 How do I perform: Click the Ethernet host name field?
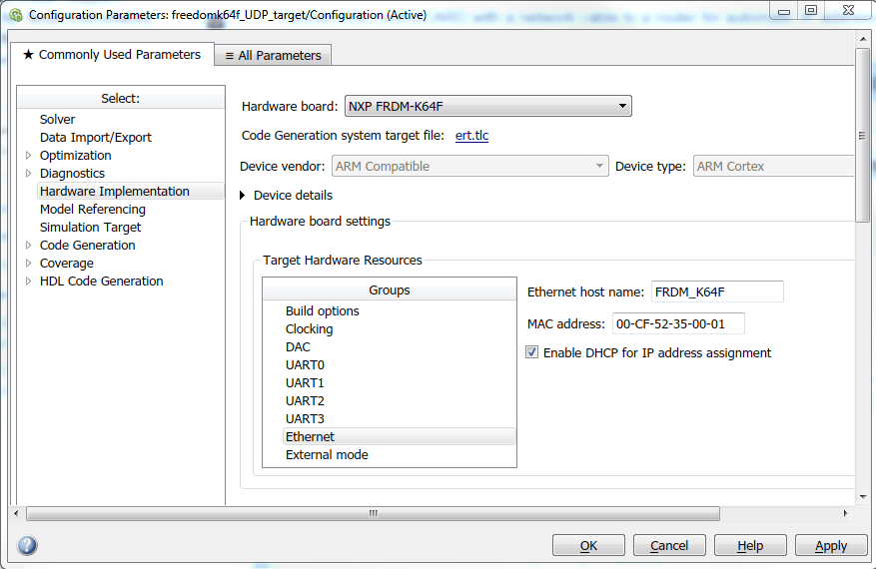716,291
